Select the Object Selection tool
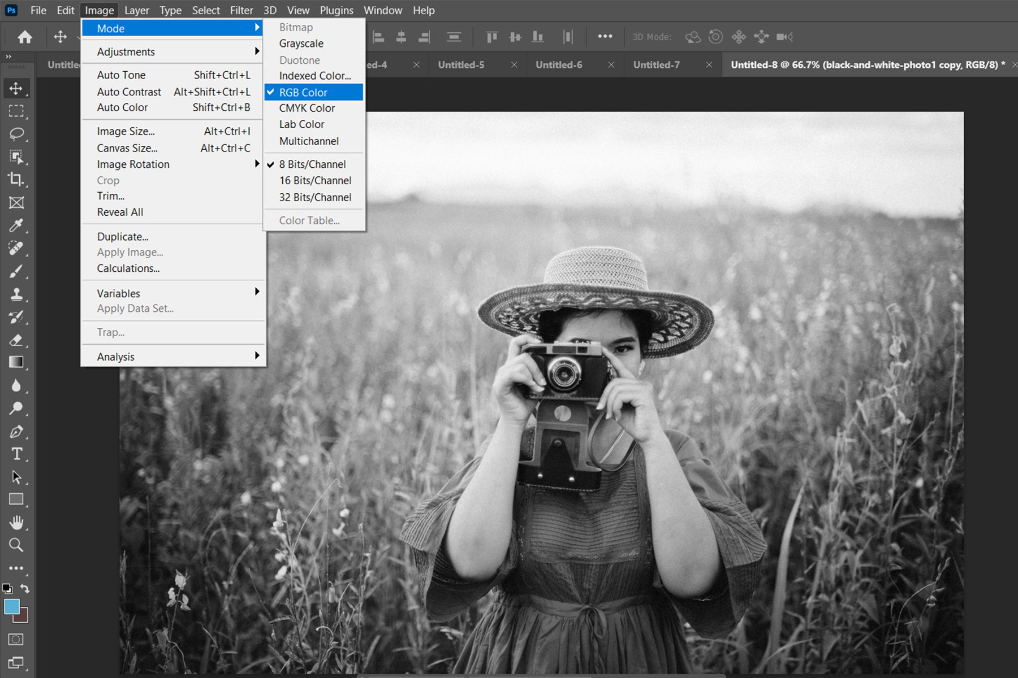 16,157
